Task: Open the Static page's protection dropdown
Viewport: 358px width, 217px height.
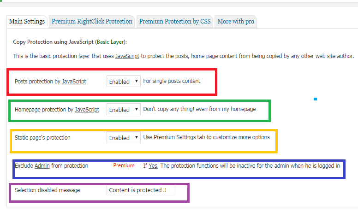Action: tap(123, 138)
